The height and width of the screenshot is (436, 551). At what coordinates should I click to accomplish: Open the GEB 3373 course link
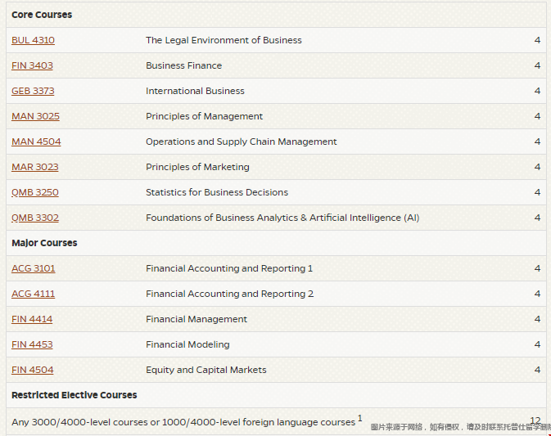(x=33, y=91)
